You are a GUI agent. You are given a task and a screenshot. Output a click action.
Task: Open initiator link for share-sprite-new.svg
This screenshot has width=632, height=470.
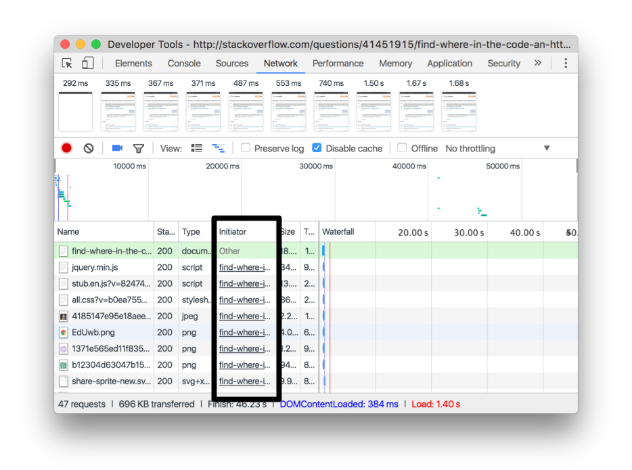(245, 381)
